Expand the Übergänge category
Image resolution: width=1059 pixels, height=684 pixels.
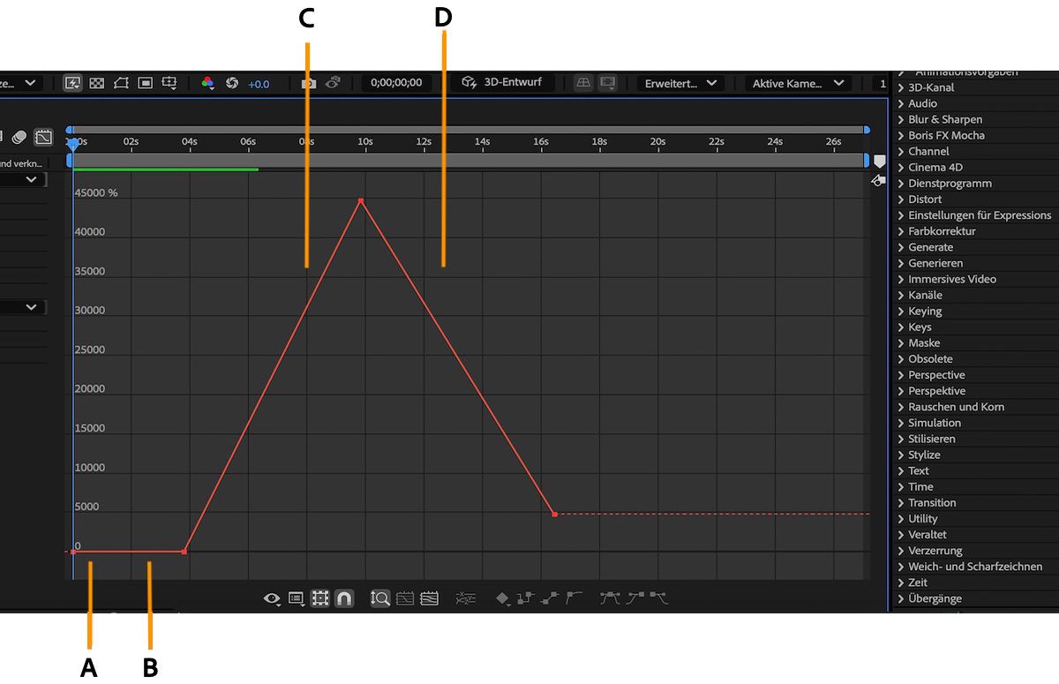click(902, 598)
